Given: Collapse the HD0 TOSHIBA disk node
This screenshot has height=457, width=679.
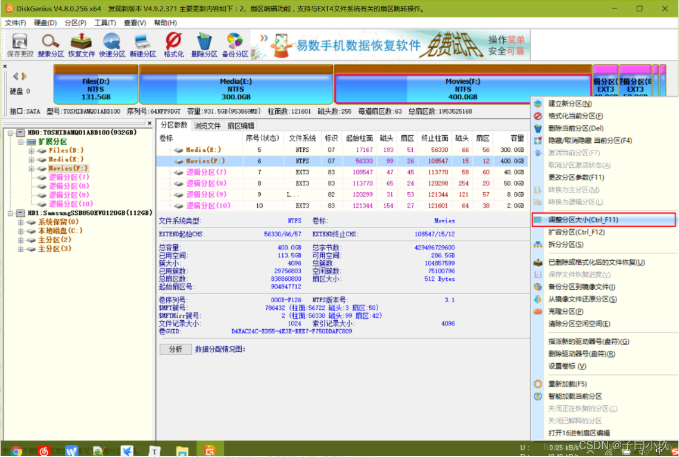Looking at the screenshot, I should tap(10, 133).
